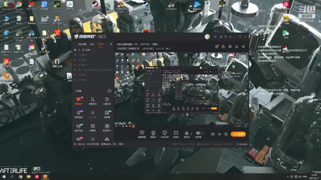Add 摄像头 camera source
This screenshot has height=180, width=321.
[153, 134]
